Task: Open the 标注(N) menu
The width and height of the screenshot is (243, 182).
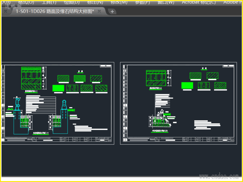Action: (x=95, y=2)
